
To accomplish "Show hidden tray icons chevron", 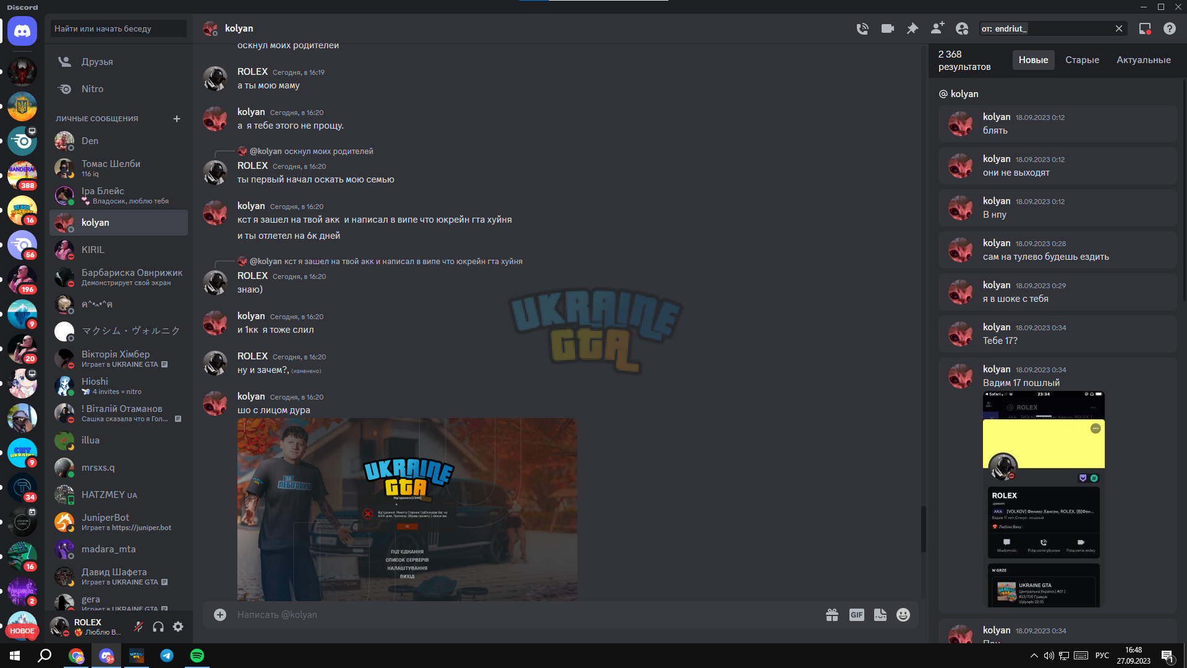I will click(x=1034, y=656).
